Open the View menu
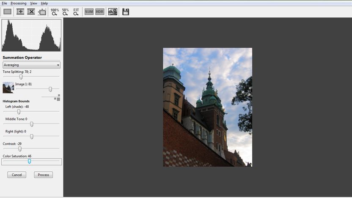 (x=33, y=3)
